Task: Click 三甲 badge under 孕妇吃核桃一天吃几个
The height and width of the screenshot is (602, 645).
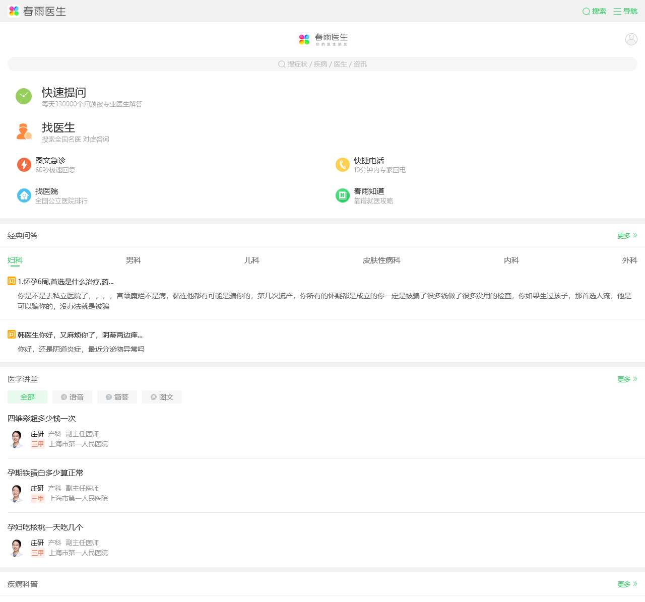Action: pyautogui.click(x=38, y=553)
